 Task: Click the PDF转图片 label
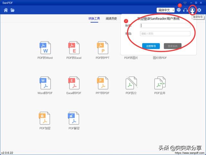(131, 58)
